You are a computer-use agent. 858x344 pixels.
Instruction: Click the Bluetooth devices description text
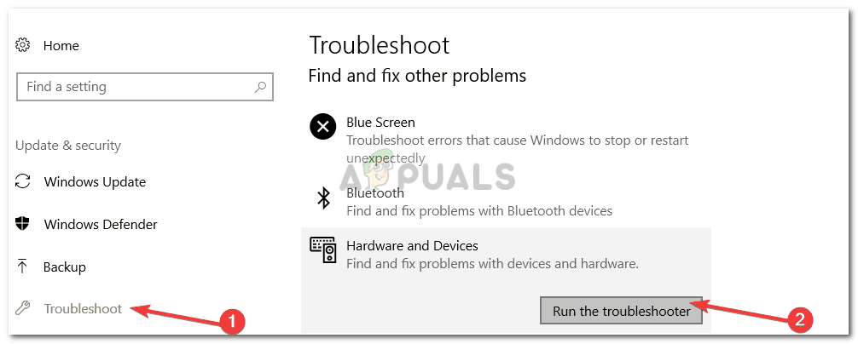point(479,211)
